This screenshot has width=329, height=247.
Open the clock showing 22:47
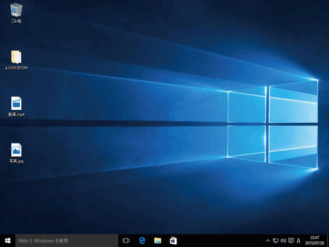coord(314,238)
